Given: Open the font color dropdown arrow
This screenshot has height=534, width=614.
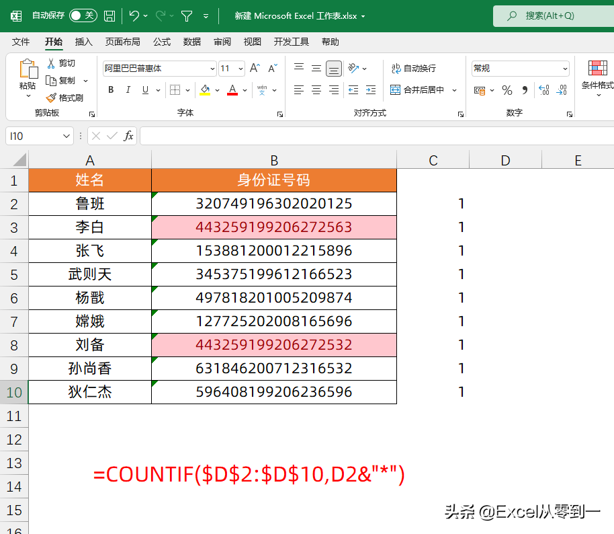Looking at the screenshot, I should 245,90.
